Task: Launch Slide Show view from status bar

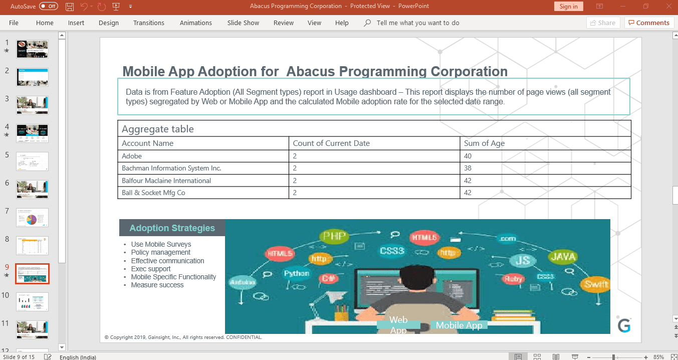Action: [x=574, y=356]
